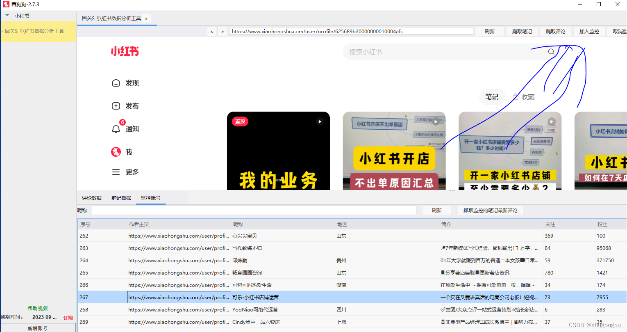Click region cell 四川
This screenshot has width=627, height=332.
point(387,309)
